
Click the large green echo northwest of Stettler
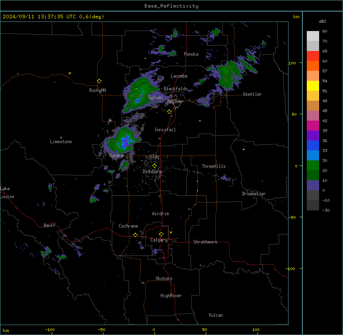[x=228, y=74]
